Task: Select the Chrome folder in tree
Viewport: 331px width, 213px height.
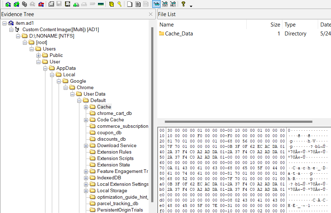Action: [85, 87]
